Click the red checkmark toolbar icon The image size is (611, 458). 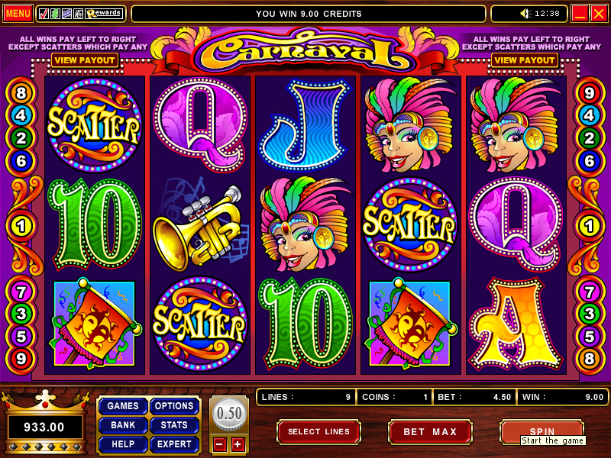click(44, 14)
